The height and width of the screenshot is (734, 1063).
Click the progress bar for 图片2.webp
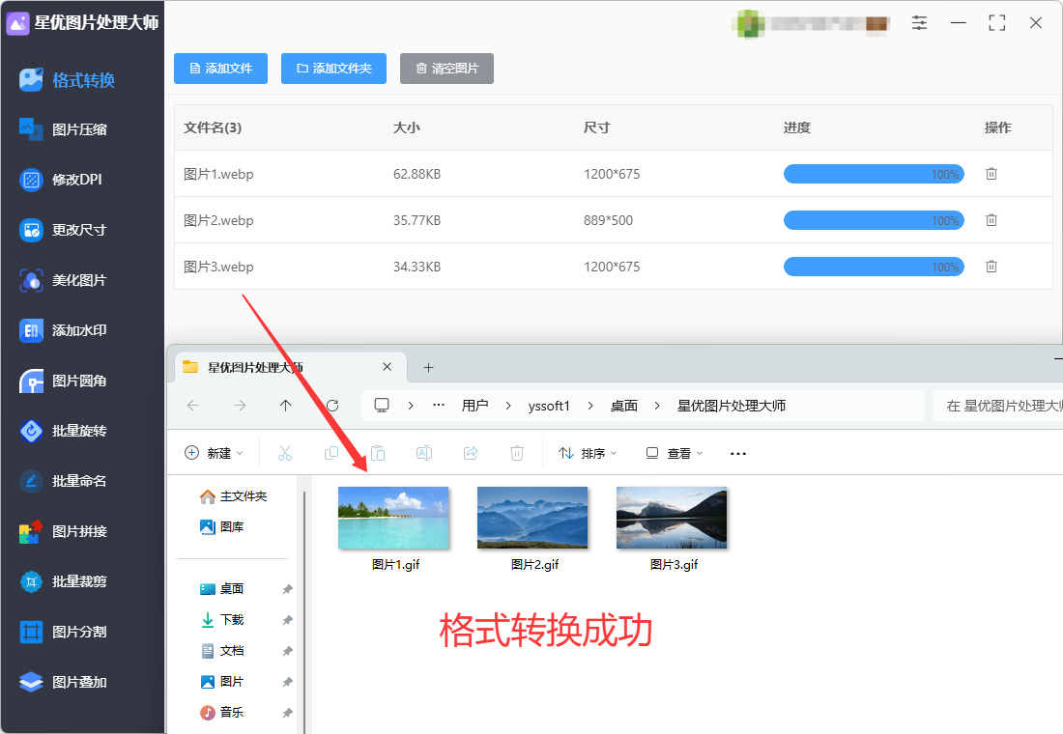tap(874, 220)
